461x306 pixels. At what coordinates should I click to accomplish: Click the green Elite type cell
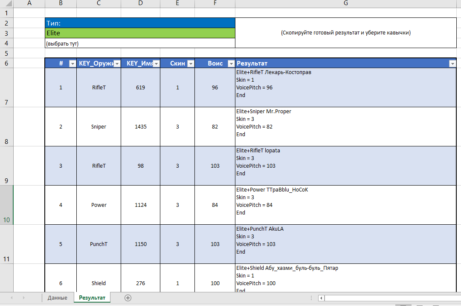(x=140, y=33)
